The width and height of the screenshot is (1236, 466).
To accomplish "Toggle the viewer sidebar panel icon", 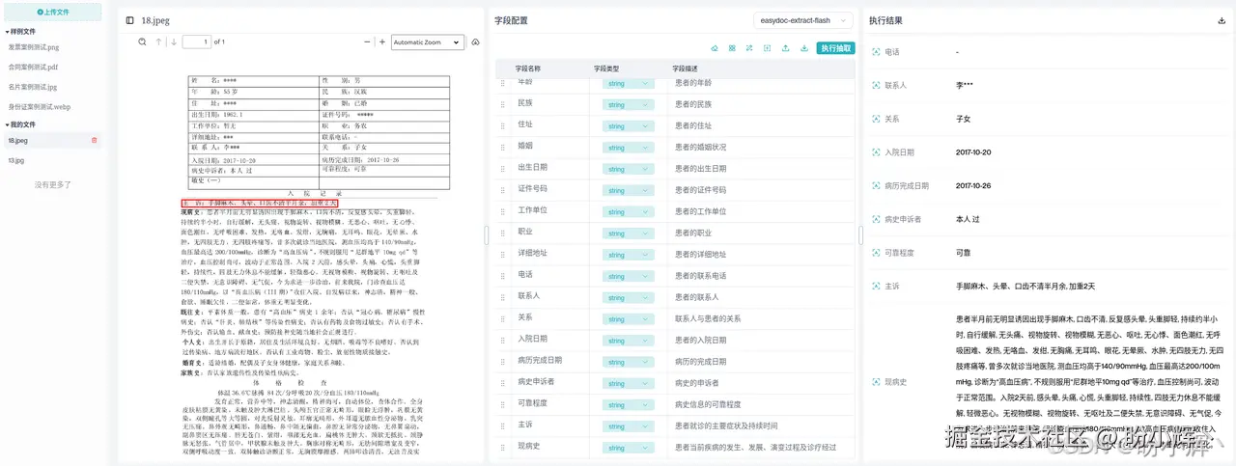I will pyautogui.click(x=130, y=19).
